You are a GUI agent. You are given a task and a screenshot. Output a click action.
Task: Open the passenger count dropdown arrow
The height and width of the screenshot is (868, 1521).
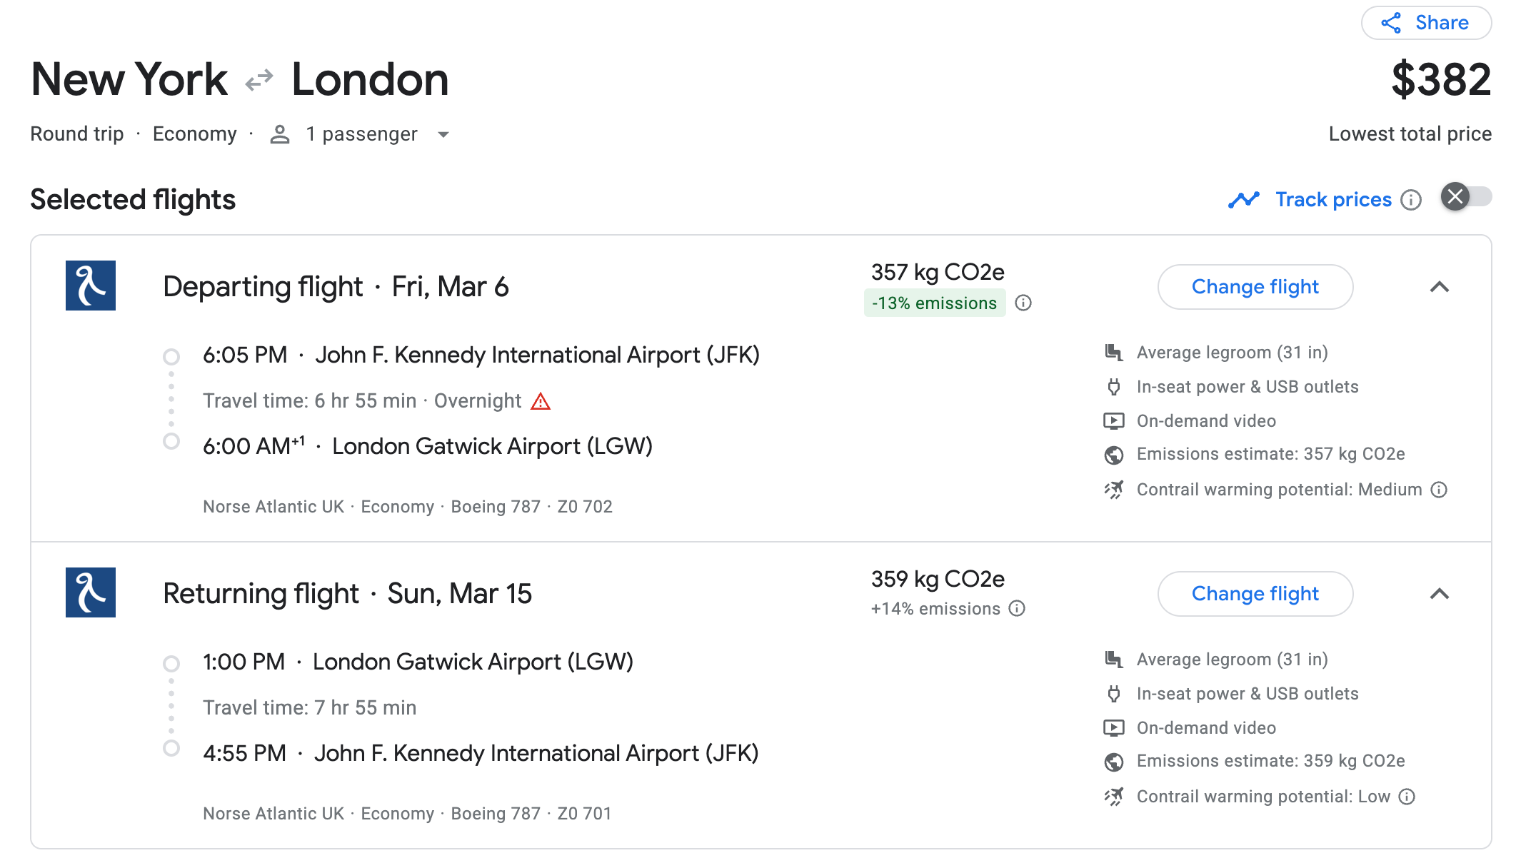[x=443, y=134]
